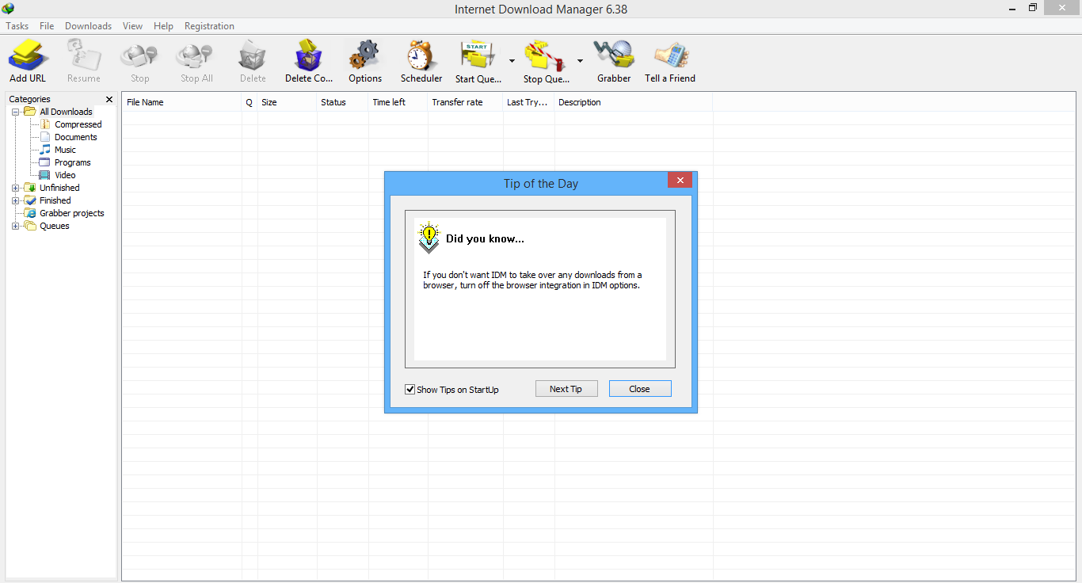Screen dimensions: 1082x583
Task: Sort by Q column header
Action: 250,102
